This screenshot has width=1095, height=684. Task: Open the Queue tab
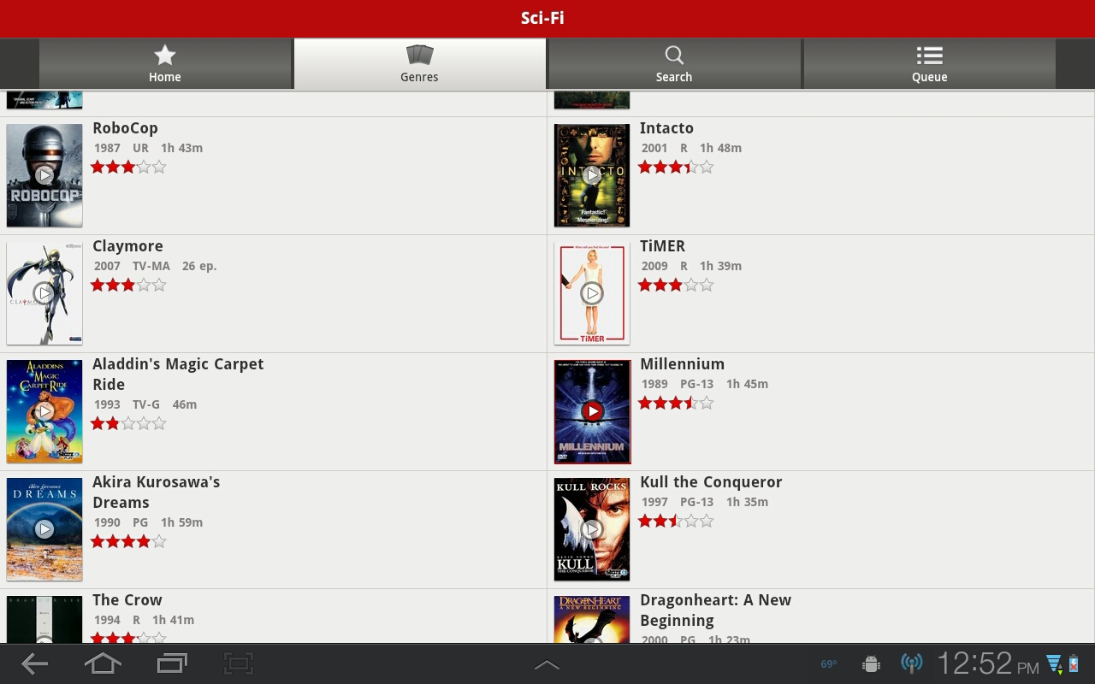[x=929, y=64]
